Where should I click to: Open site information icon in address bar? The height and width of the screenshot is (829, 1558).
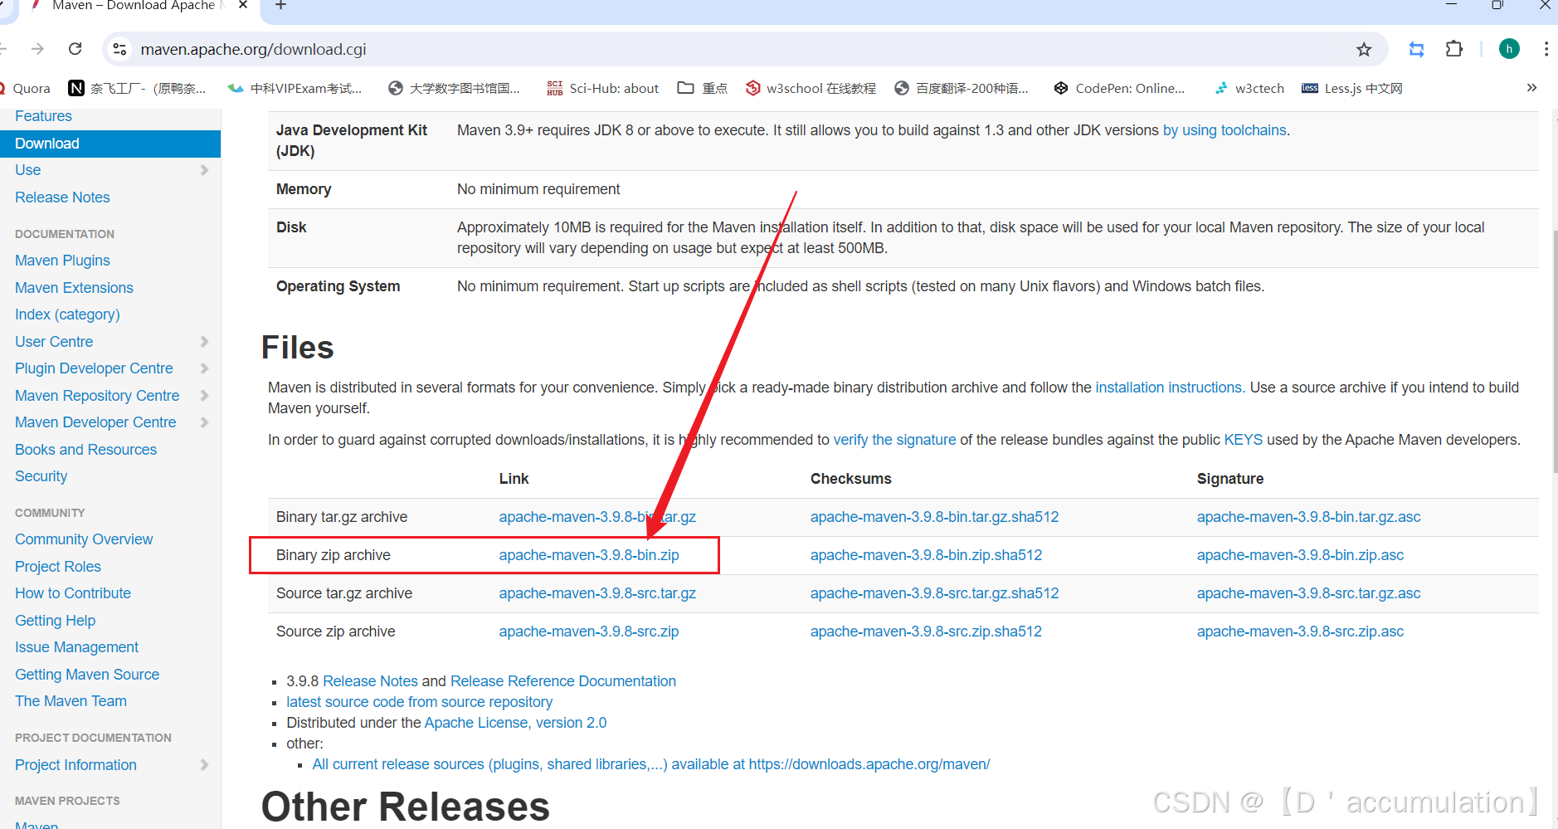[x=120, y=49]
